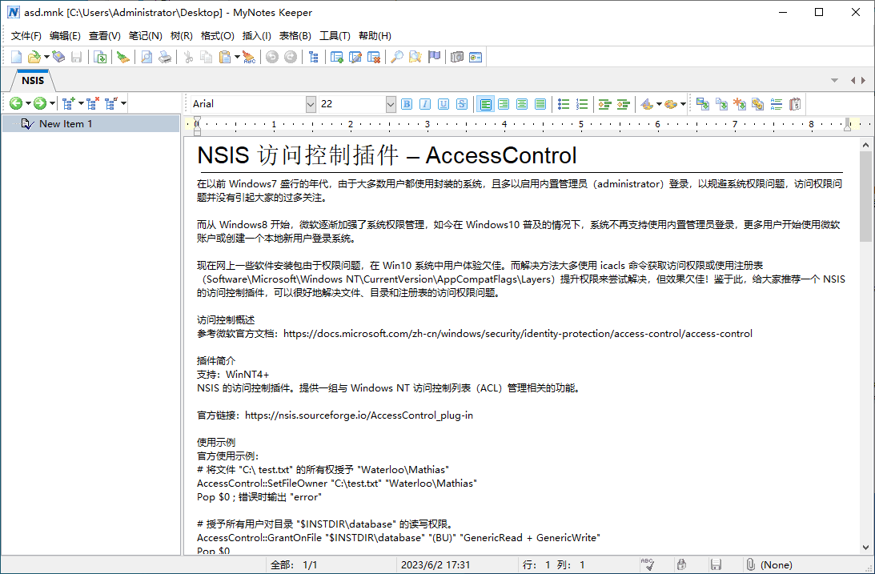
Task: Click the bullet list icon
Action: (x=564, y=104)
